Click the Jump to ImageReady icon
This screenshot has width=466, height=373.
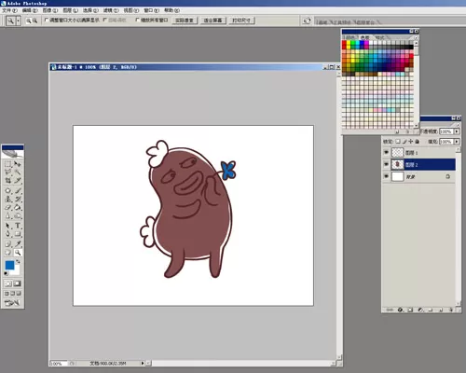coord(12,302)
